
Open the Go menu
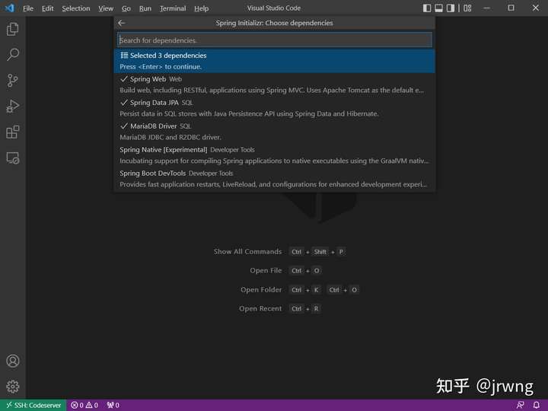coord(126,8)
